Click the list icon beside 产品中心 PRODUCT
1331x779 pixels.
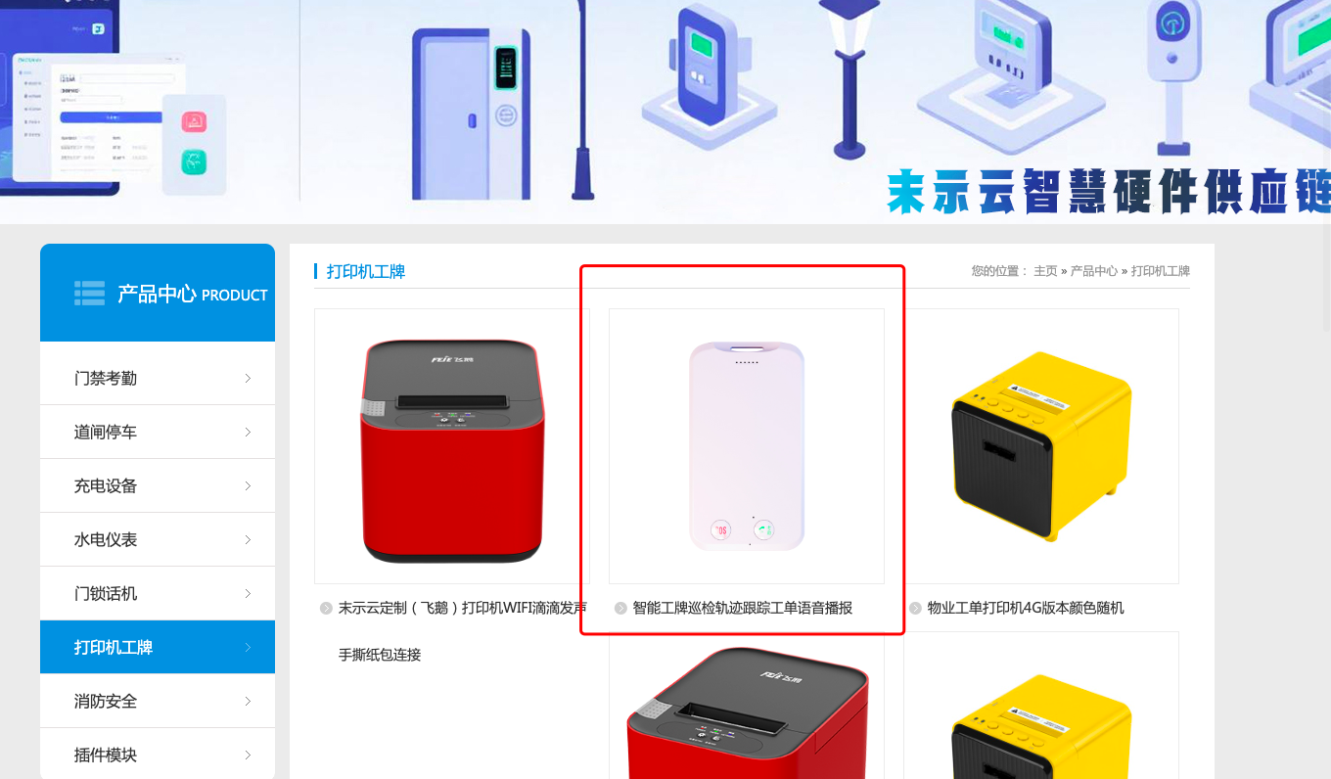point(89,293)
